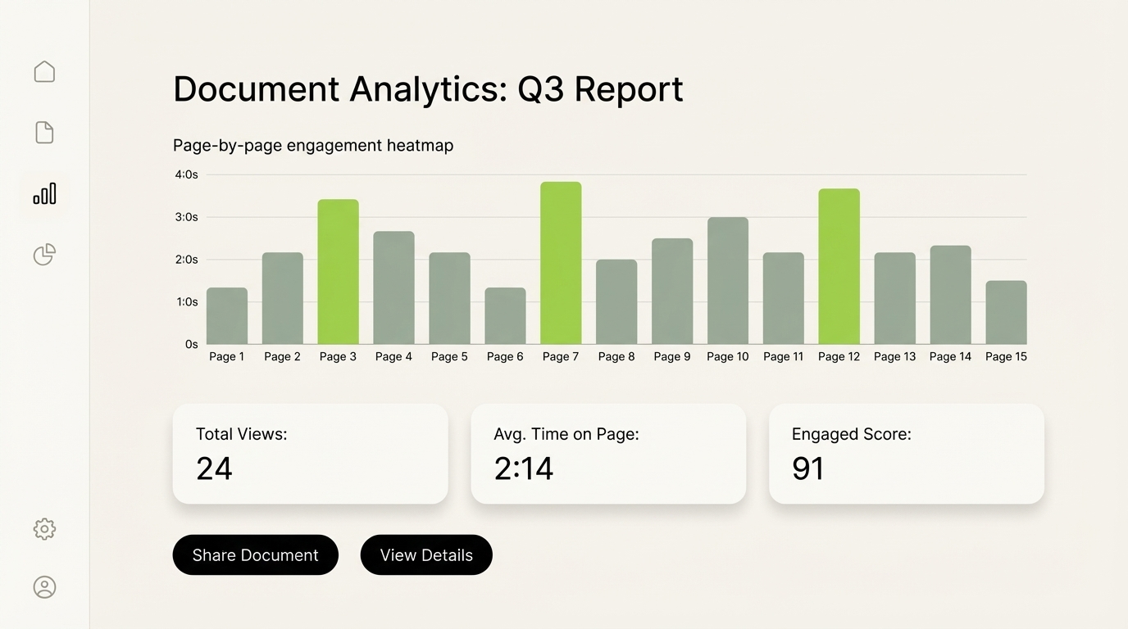Select the Engaged Score card
This screenshot has height=629, width=1128.
click(906, 453)
